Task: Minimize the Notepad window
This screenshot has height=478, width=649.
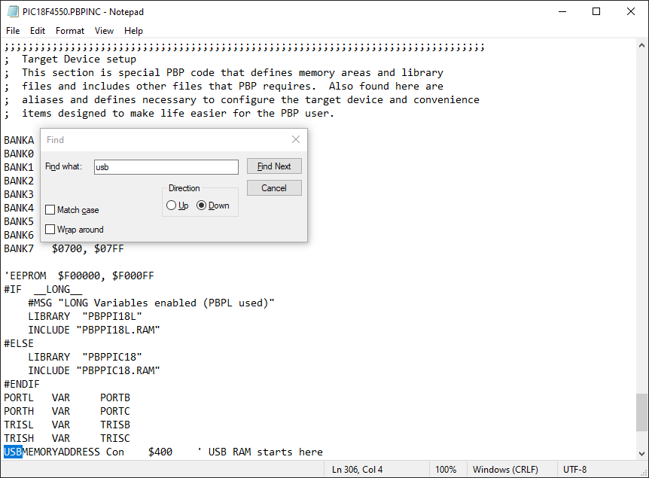Action: [561, 12]
